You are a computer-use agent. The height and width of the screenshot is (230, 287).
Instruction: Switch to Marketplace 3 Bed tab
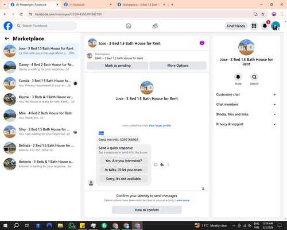point(141,5)
